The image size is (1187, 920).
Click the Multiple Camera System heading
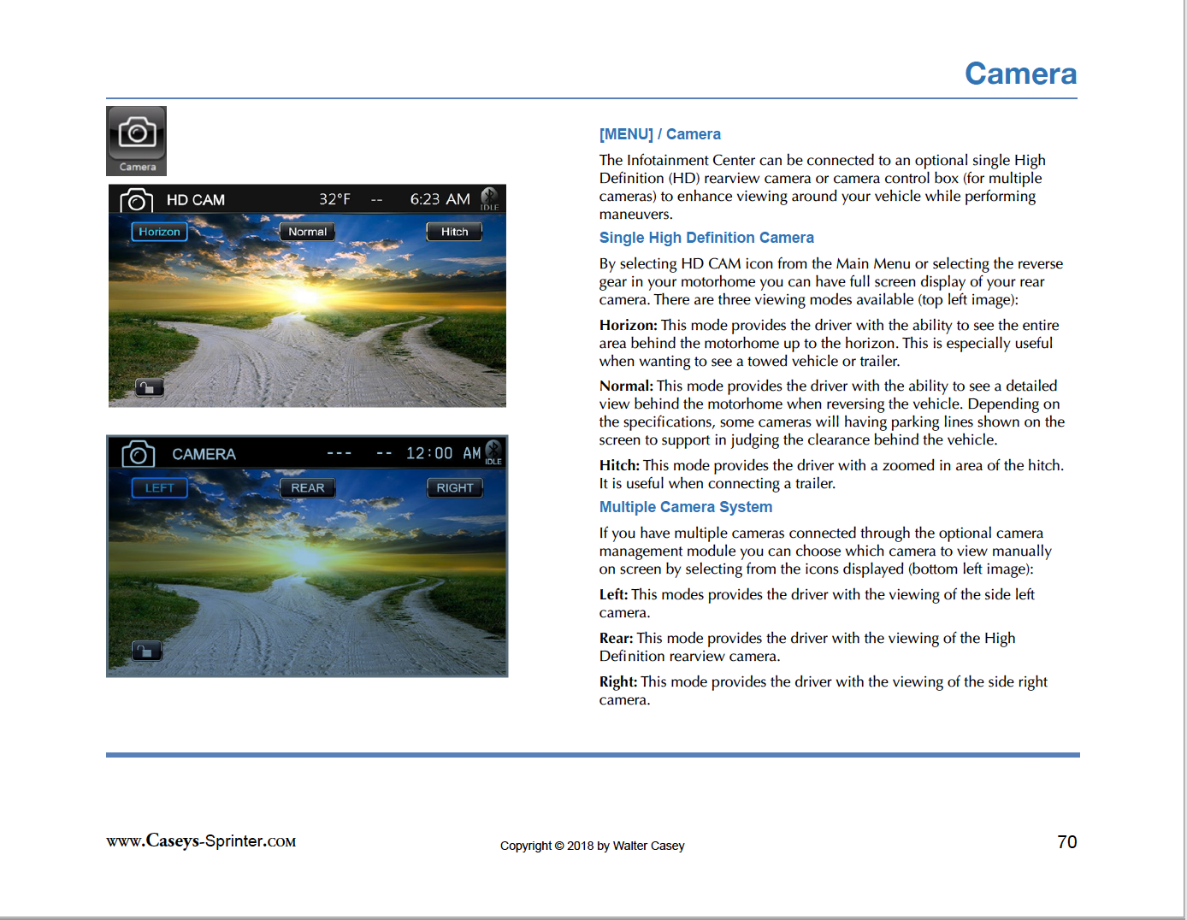pyautogui.click(x=686, y=507)
